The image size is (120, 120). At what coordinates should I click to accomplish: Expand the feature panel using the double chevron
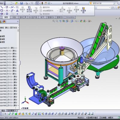point(18,22)
